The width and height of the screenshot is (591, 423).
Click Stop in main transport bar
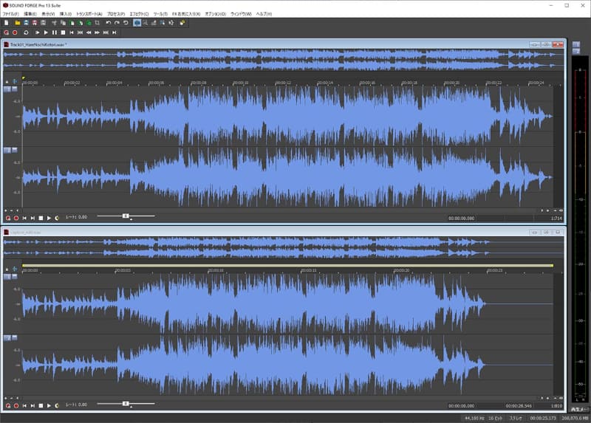(x=63, y=32)
